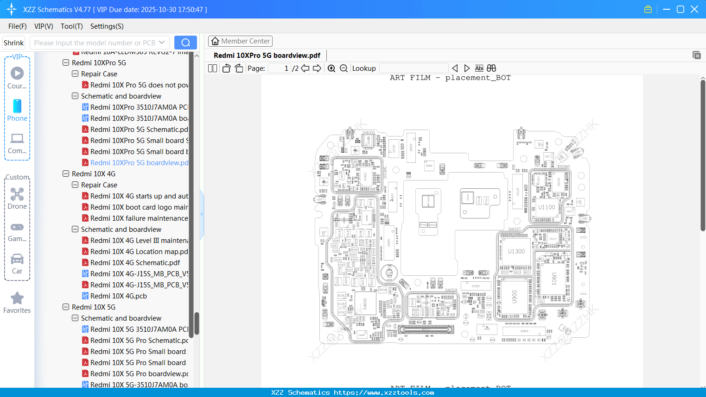The width and height of the screenshot is (706, 397).
Task: Click the Member Center button
Action: click(240, 41)
